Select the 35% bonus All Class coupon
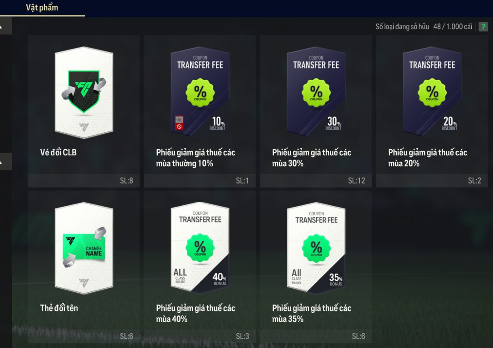The image size is (493, 348). [x=316, y=248]
